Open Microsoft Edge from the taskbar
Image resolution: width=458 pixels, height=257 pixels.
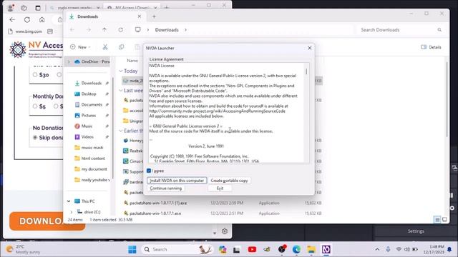click(x=296, y=249)
